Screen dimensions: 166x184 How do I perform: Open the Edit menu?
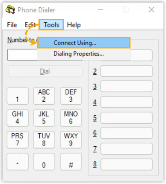(30, 25)
